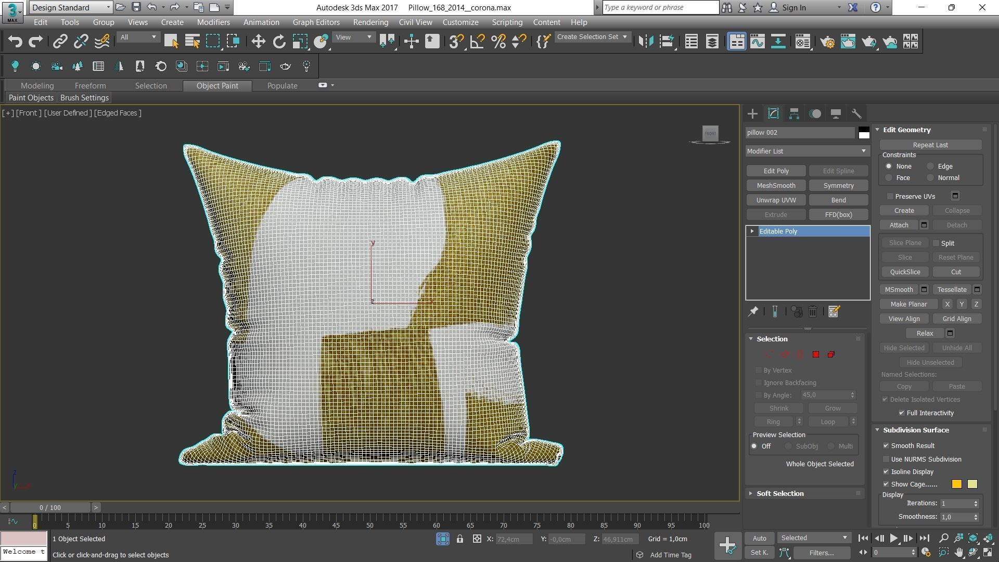Select Normal constraint radio button
The height and width of the screenshot is (562, 999).
pyautogui.click(x=930, y=177)
